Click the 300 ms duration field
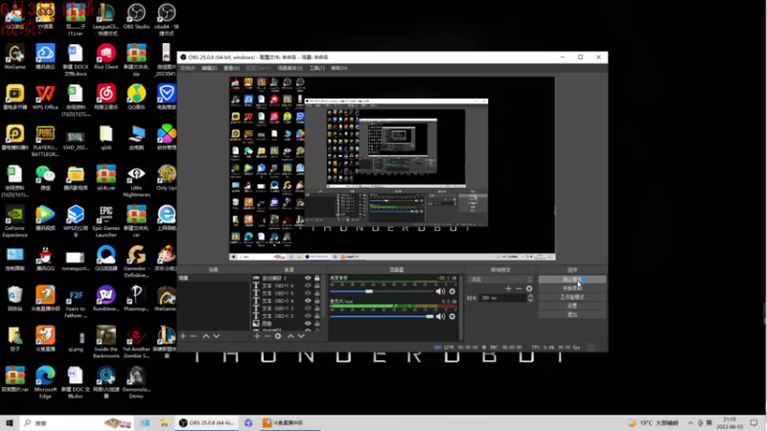 [502, 298]
